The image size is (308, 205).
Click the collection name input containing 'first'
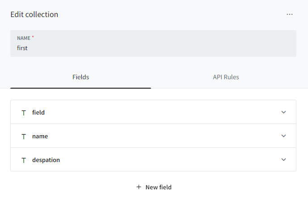(x=153, y=48)
